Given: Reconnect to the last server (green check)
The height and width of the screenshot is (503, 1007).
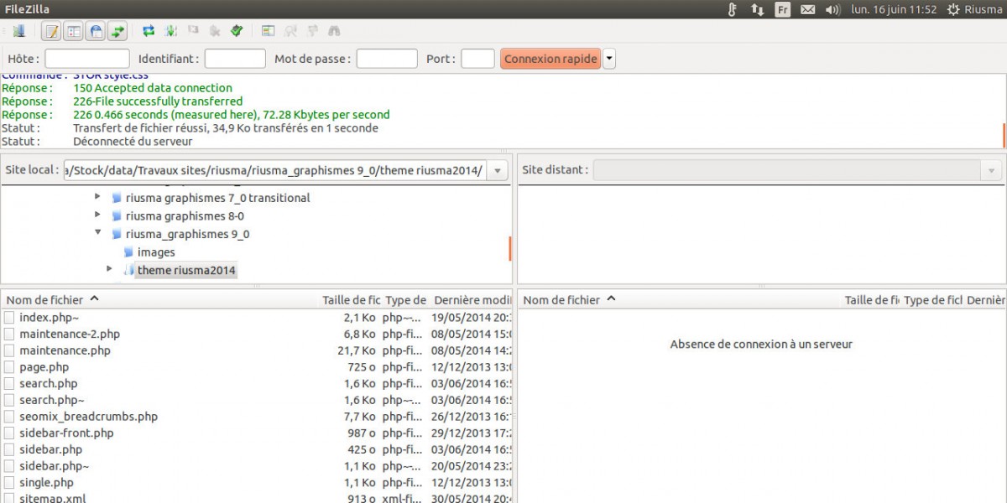Looking at the screenshot, I should (237, 31).
